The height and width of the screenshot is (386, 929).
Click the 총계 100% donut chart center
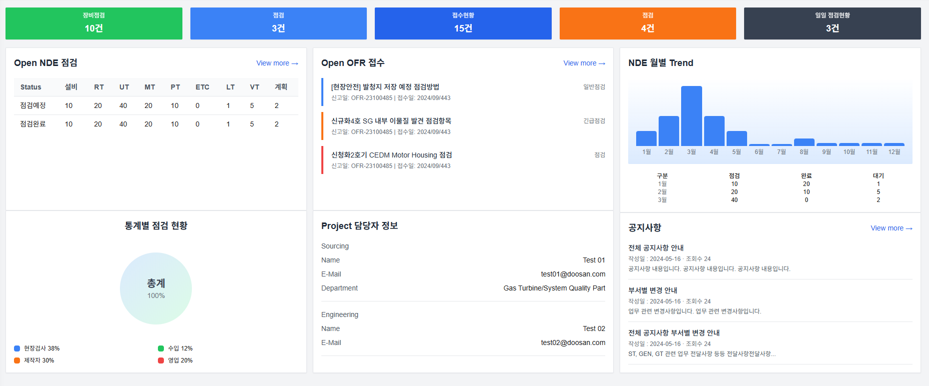coord(156,288)
